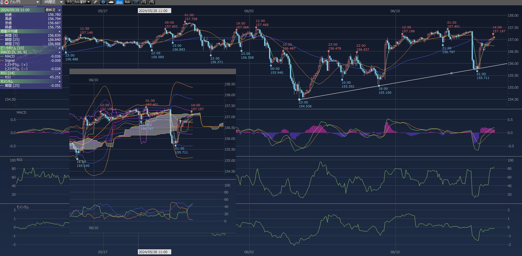
Task: Close the 移動平均線 indicator section
Action: [x=59, y=31]
